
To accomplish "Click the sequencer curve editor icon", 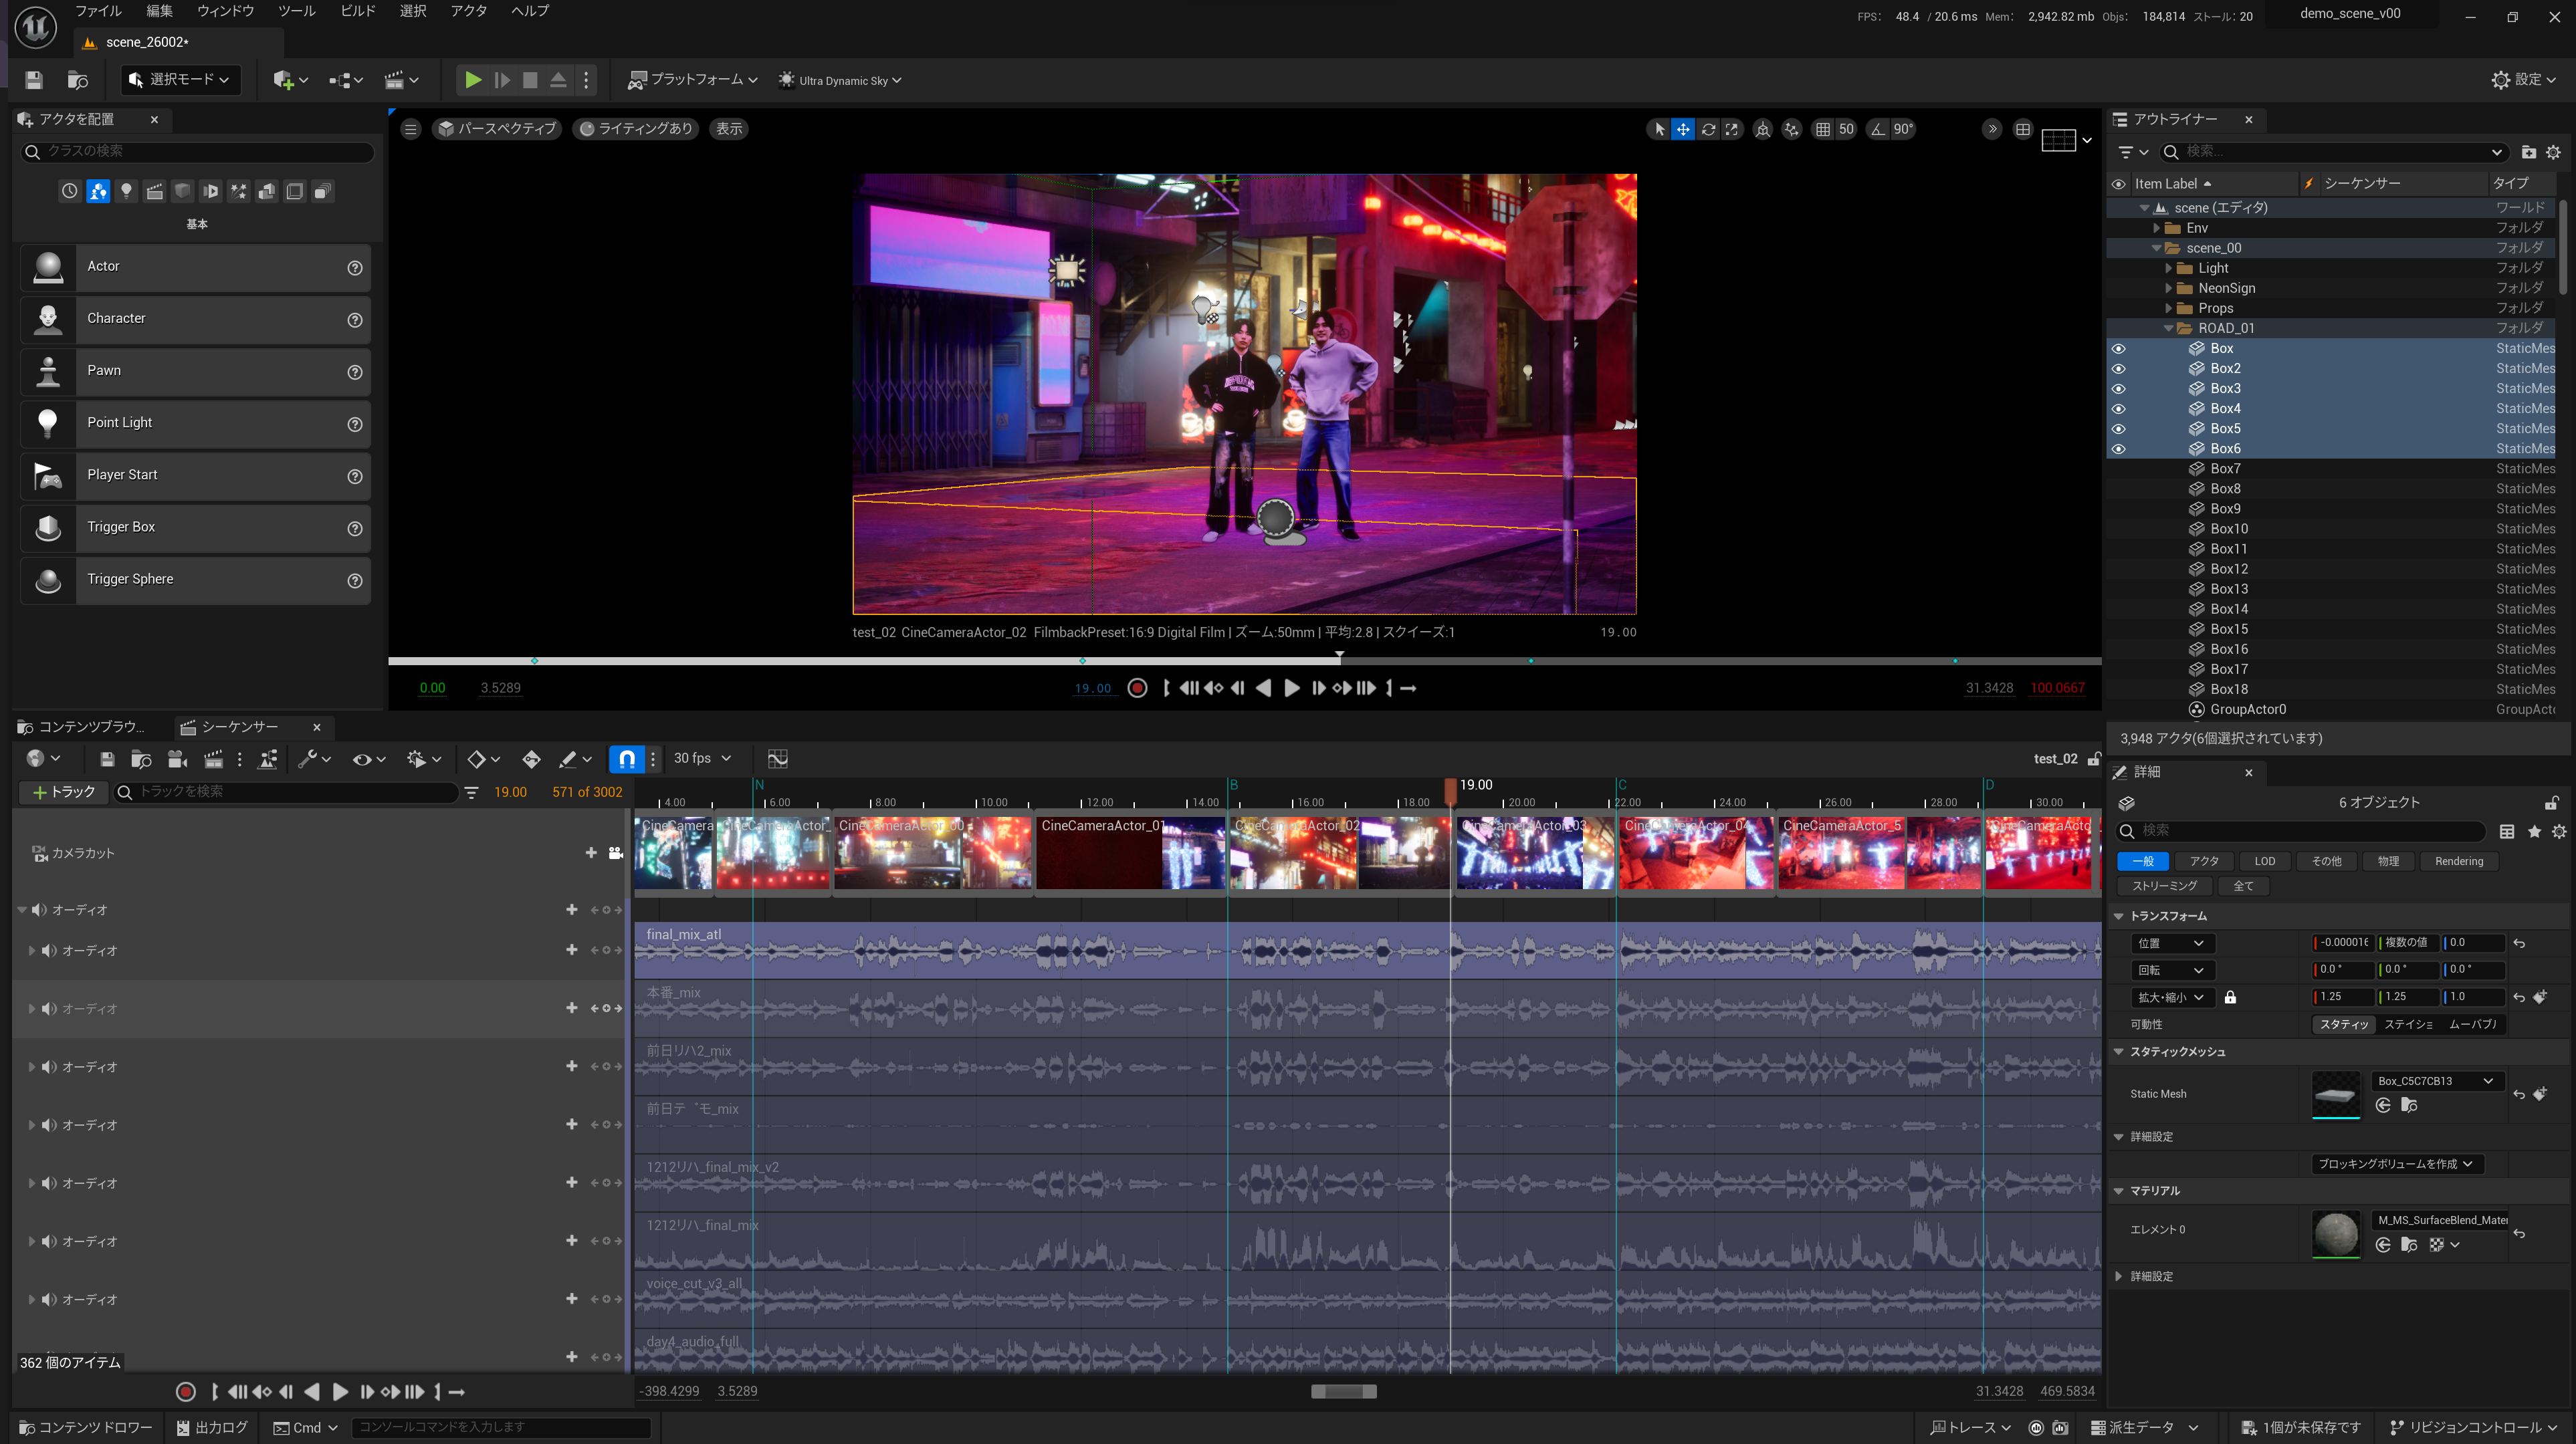I will point(777,759).
